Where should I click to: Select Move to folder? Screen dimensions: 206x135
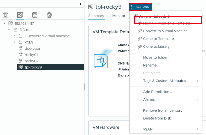[166, 57]
